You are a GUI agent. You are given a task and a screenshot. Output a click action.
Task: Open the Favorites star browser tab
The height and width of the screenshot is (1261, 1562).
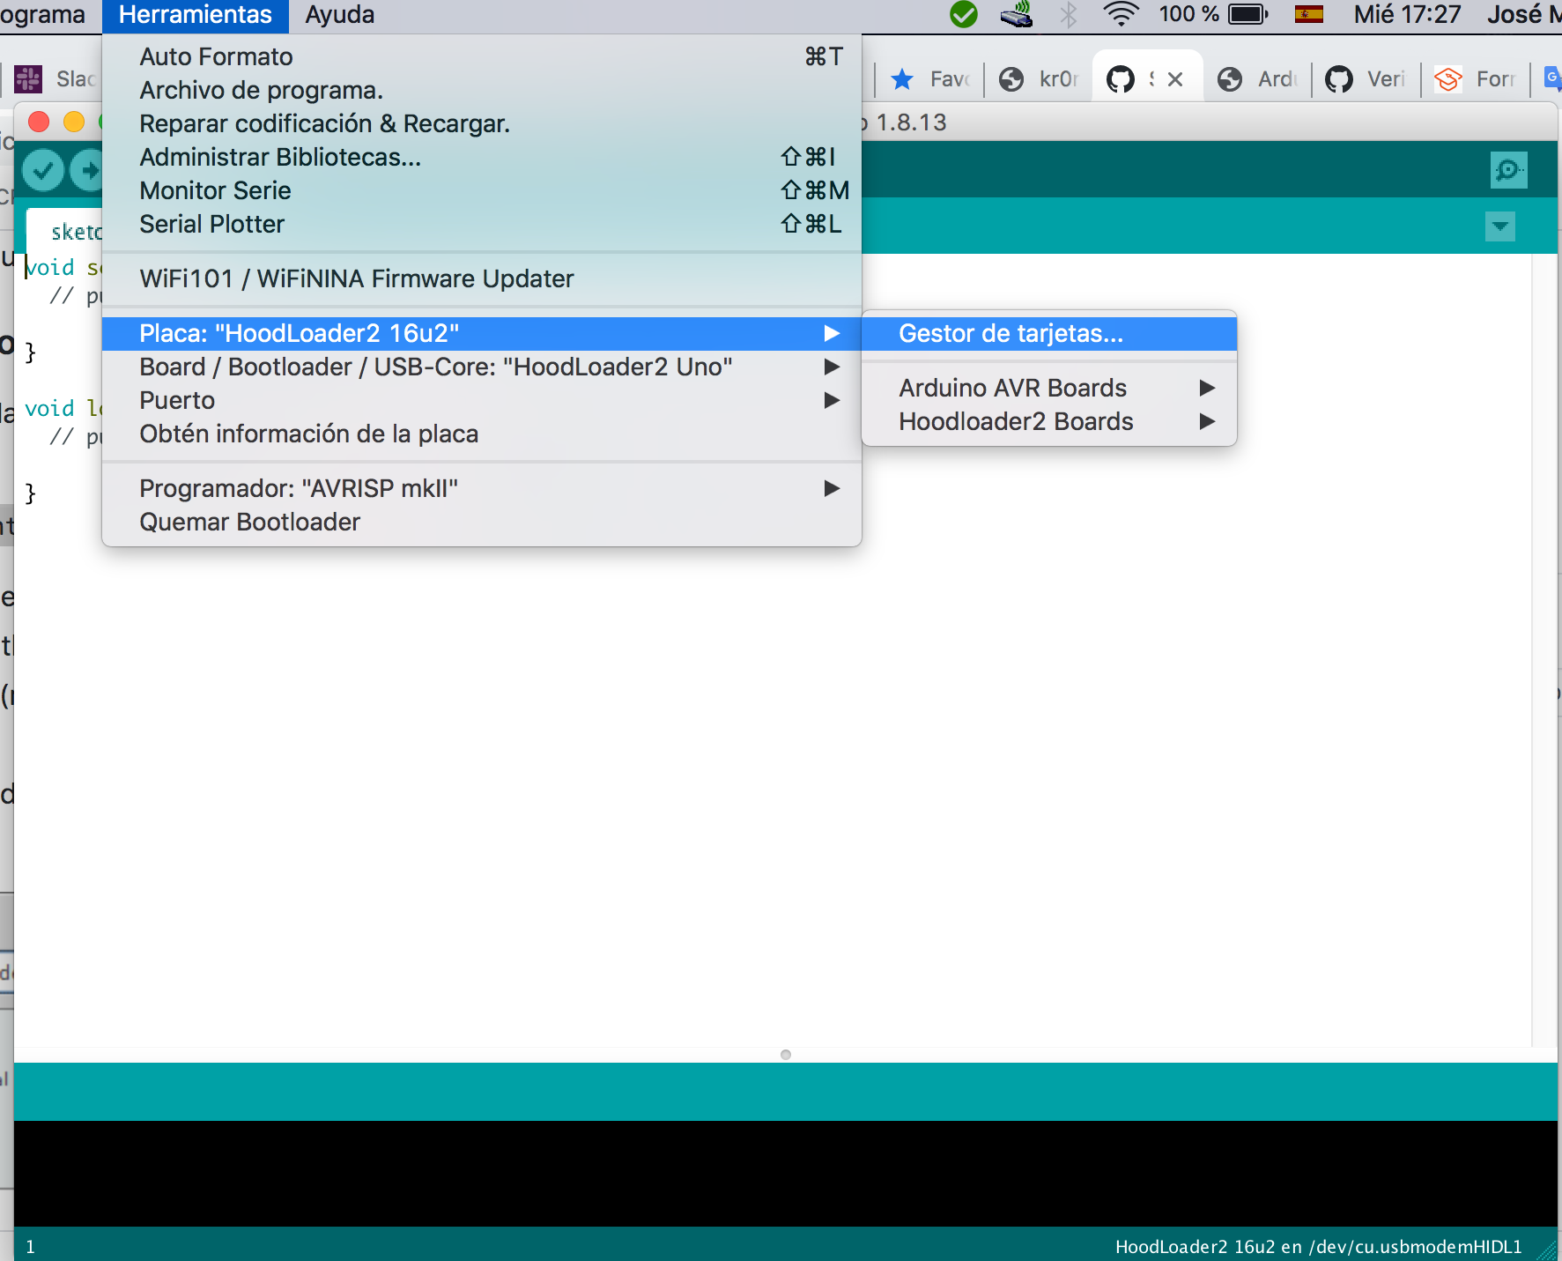click(x=930, y=79)
